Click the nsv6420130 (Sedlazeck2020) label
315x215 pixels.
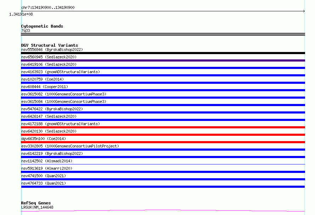click(49, 131)
